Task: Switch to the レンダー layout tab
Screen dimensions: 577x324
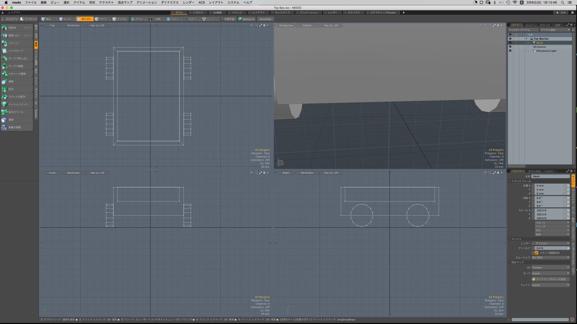Action: [x=333, y=12]
